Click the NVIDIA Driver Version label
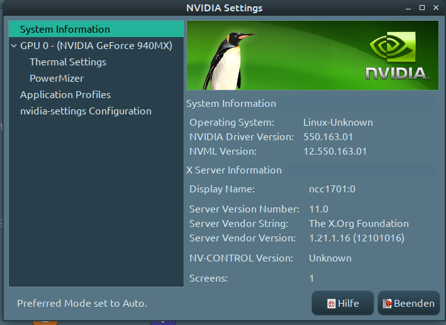The height and width of the screenshot is (325, 446). pos(242,137)
